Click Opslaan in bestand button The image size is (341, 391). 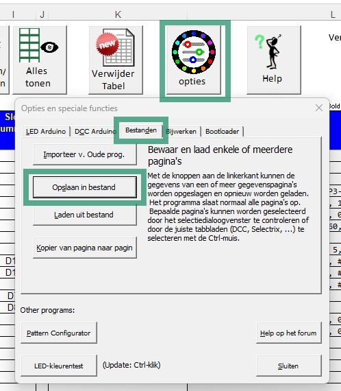coord(85,187)
